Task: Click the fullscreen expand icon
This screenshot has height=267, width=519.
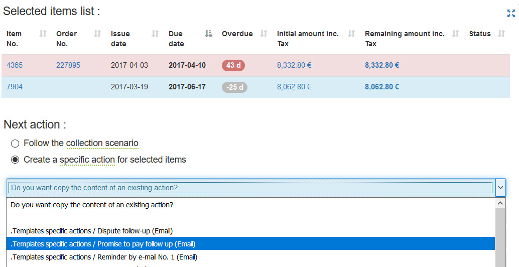Action: (x=511, y=14)
